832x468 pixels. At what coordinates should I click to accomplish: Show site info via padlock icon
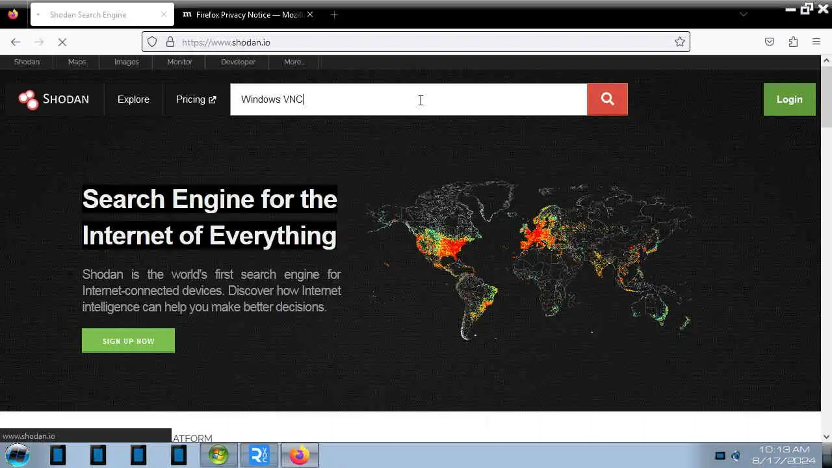coord(170,42)
